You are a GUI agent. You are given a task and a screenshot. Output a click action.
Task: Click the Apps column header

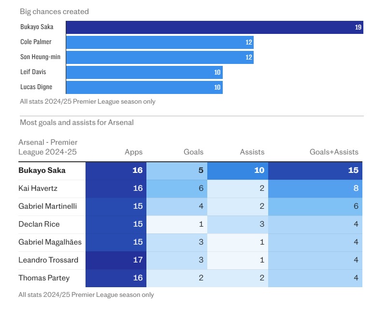click(x=133, y=152)
